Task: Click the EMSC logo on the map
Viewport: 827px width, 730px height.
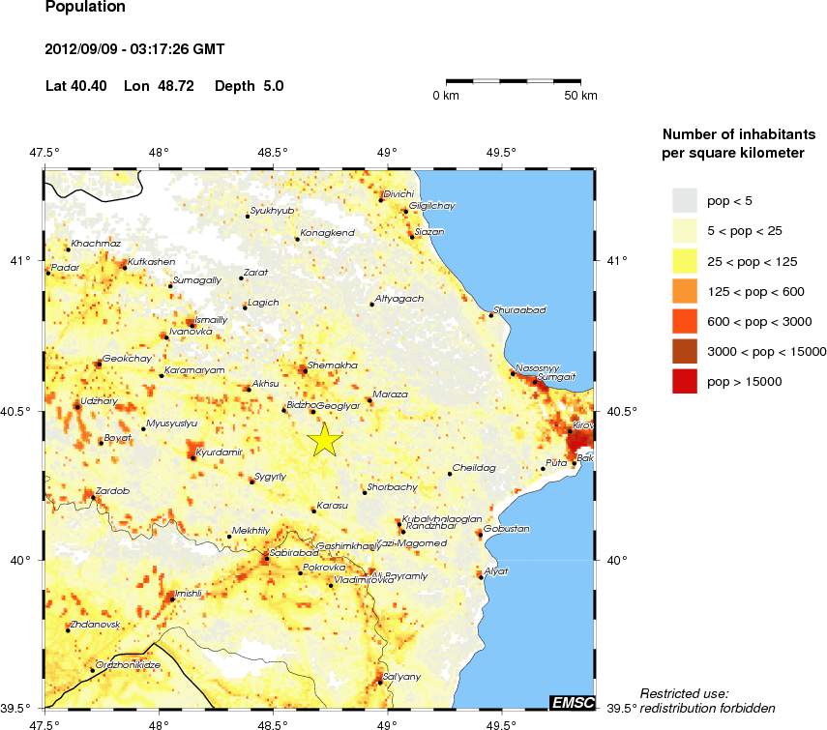Action: (x=573, y=703)
